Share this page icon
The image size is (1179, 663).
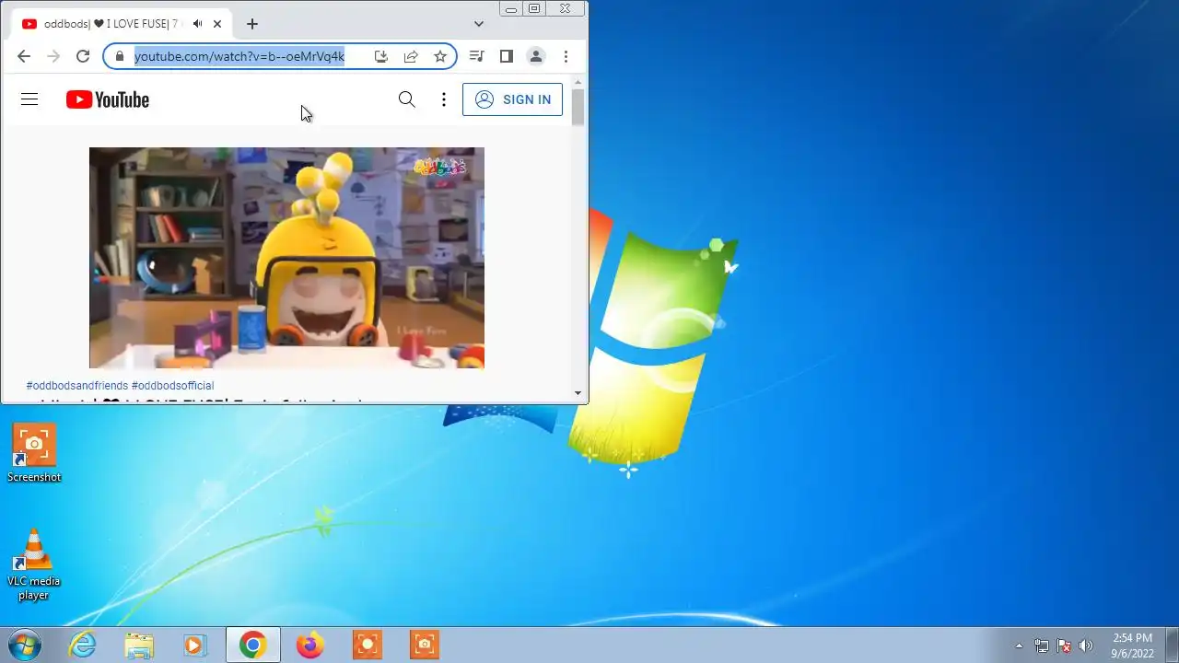411,56
